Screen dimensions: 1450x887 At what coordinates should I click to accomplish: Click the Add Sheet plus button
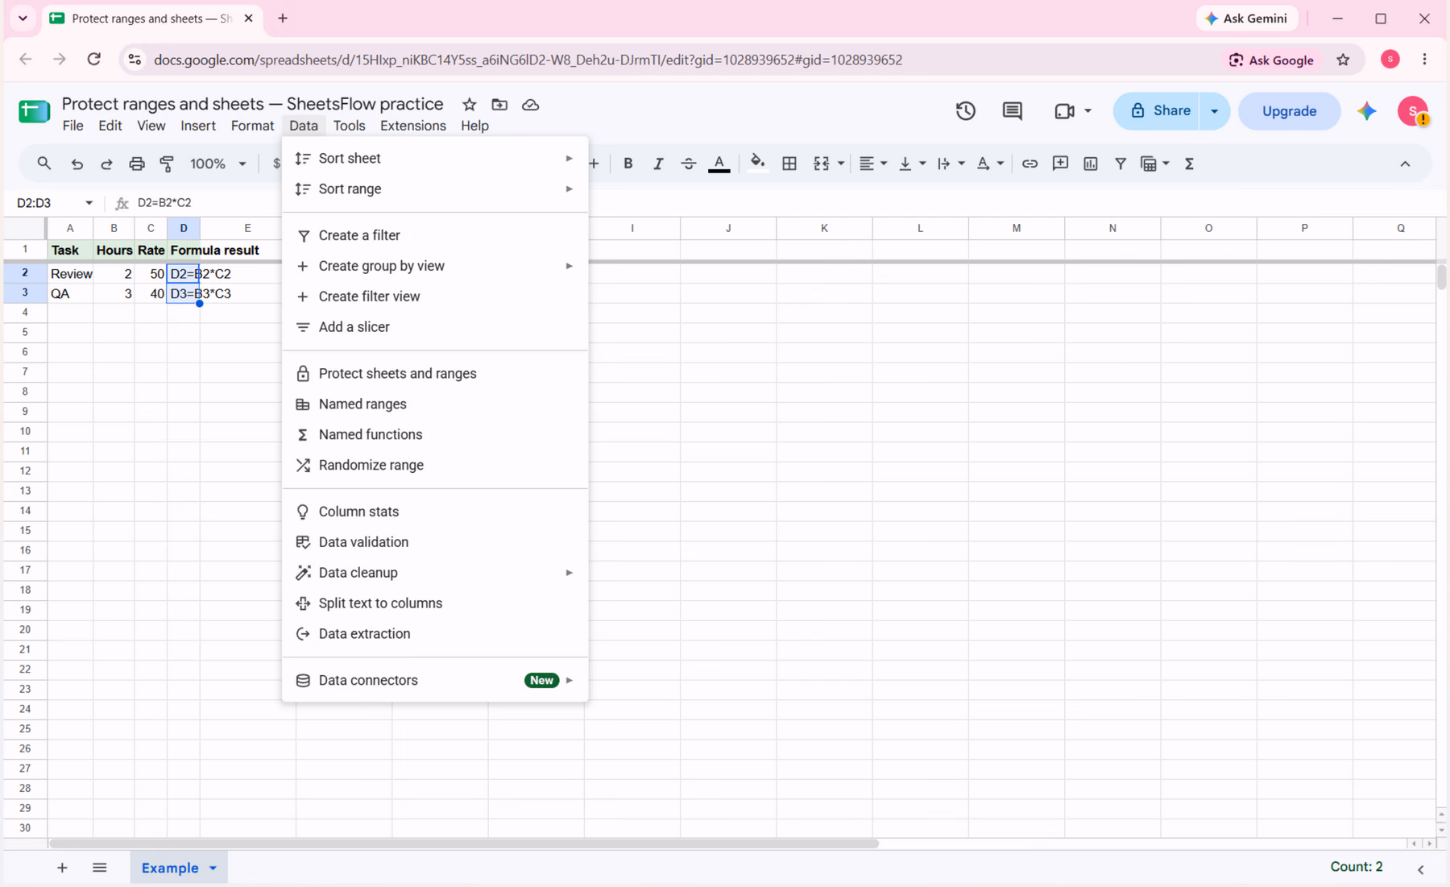[x=62, y=868]
